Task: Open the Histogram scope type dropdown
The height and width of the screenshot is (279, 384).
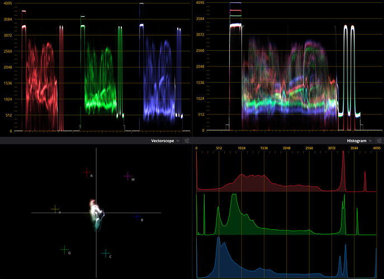Action: 359,141
